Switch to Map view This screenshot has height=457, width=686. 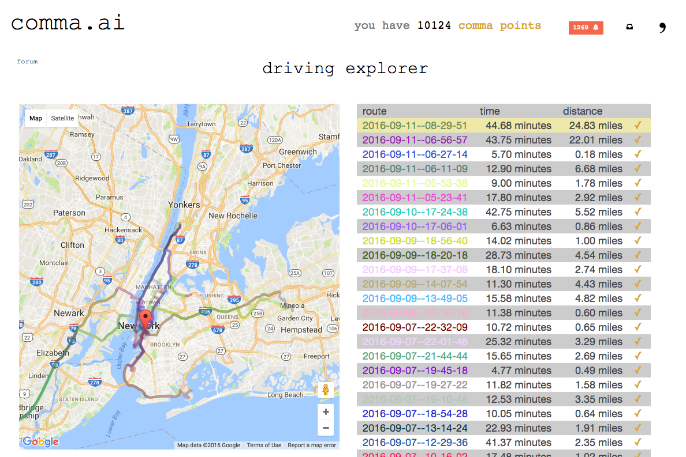[x=35, y=118]
